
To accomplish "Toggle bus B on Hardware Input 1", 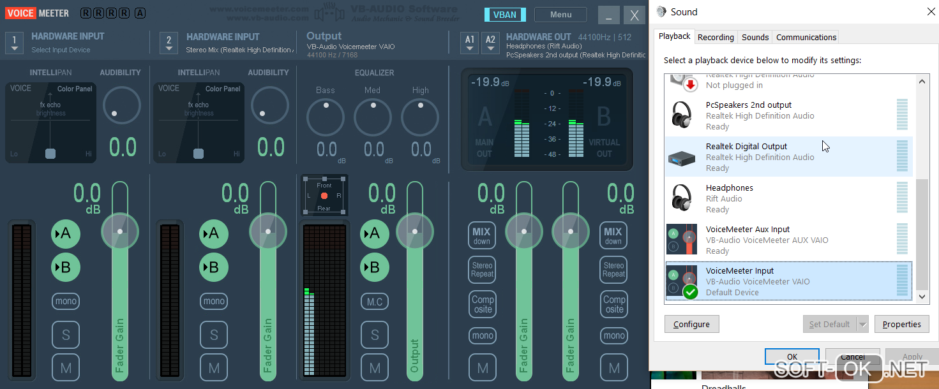I will pos(66,267).
